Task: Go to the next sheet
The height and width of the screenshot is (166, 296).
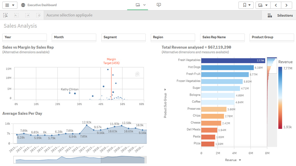Action: (286, 5)
